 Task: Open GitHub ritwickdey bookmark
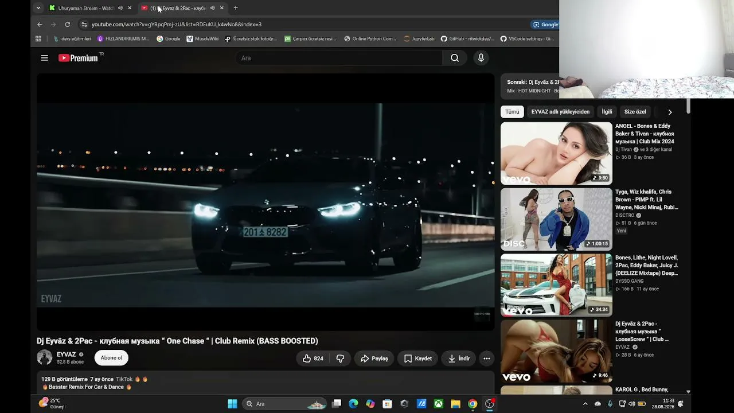[467, 39]
